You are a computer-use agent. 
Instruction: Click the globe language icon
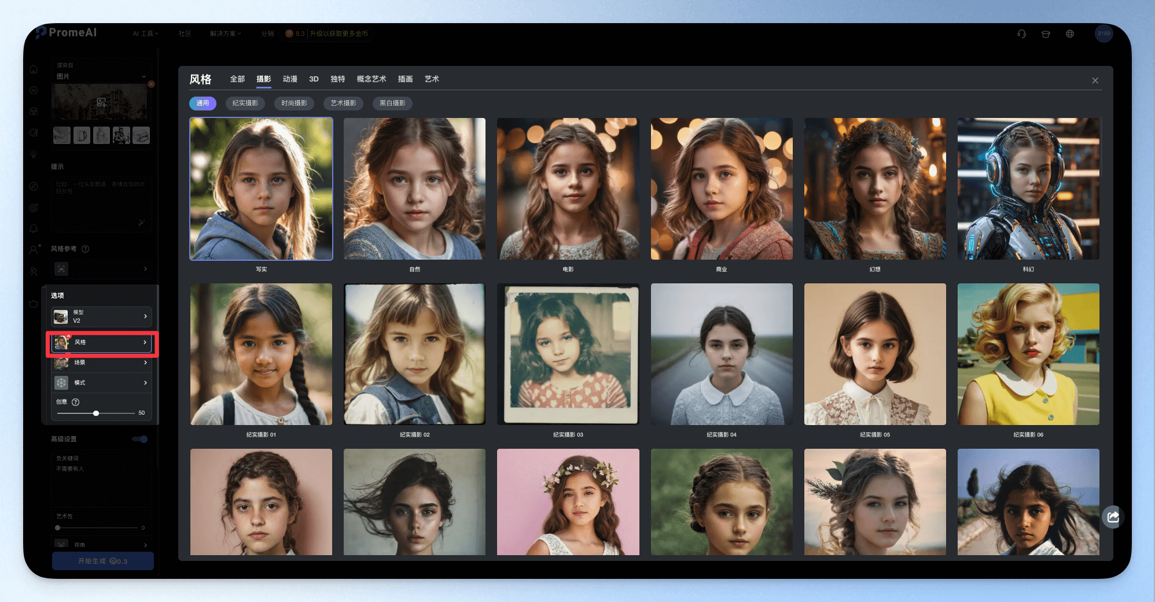(1070, 34)
